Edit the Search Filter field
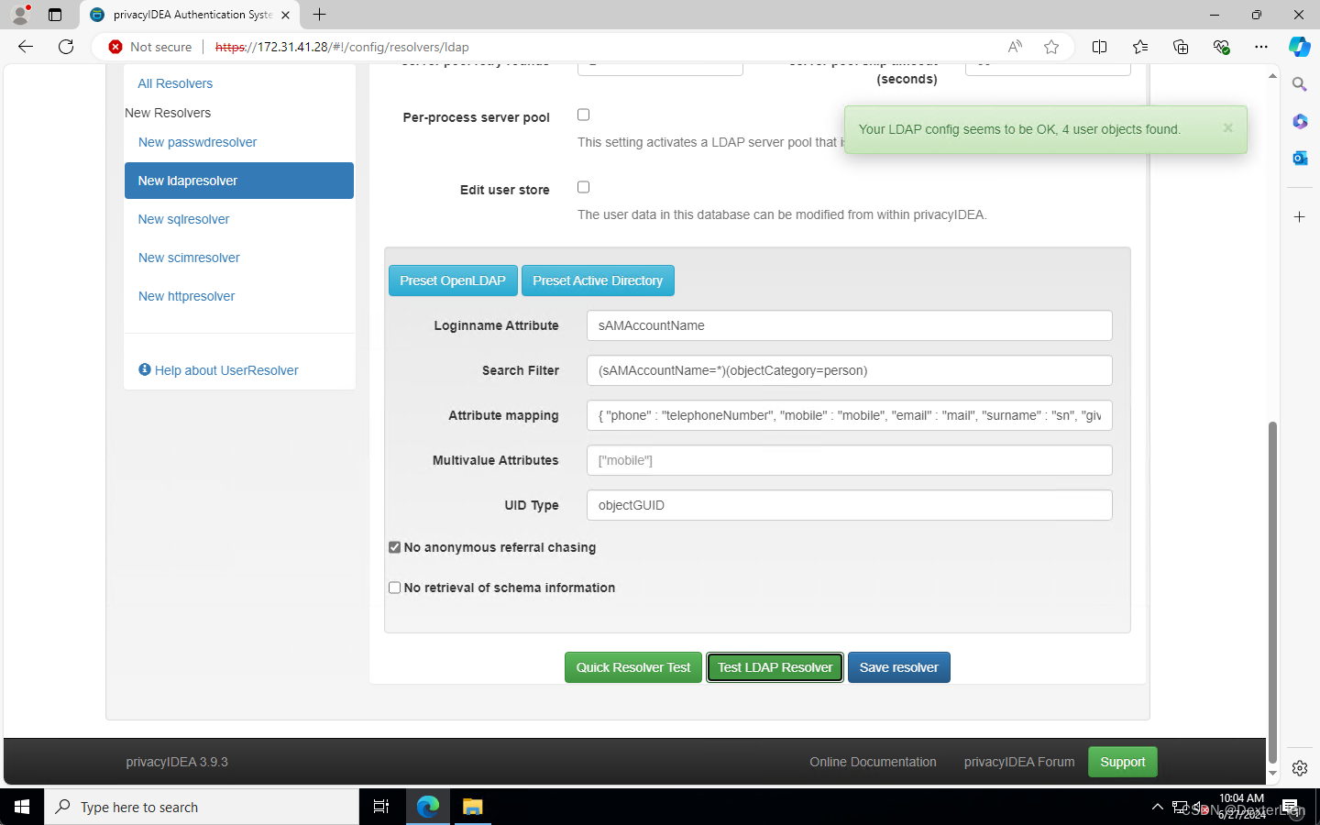This screenshot has height=825, width=1320. (850, 370)
